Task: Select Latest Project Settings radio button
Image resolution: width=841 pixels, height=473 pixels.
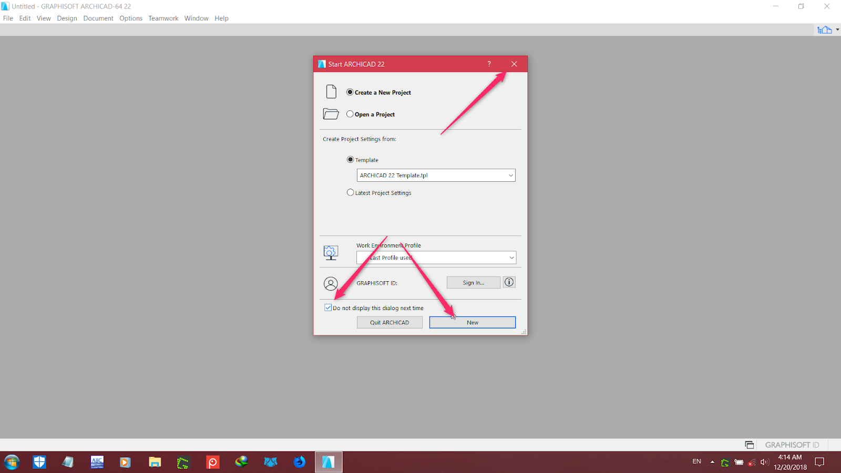Action: tap(351, 193)
